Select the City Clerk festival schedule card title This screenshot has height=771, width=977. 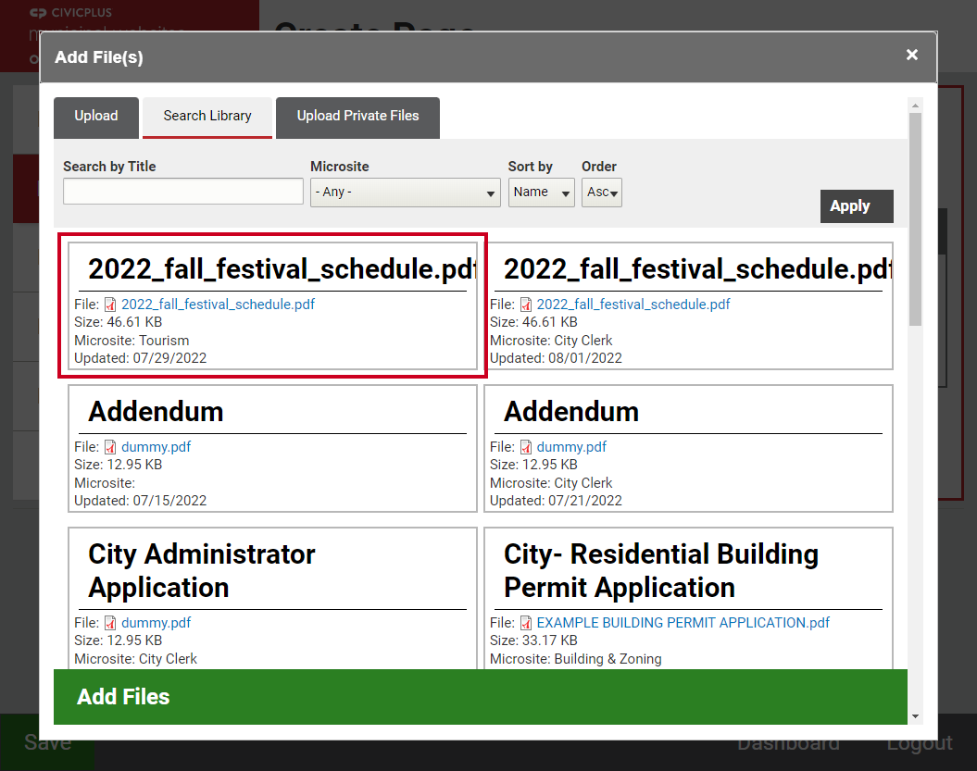[698, 269]
